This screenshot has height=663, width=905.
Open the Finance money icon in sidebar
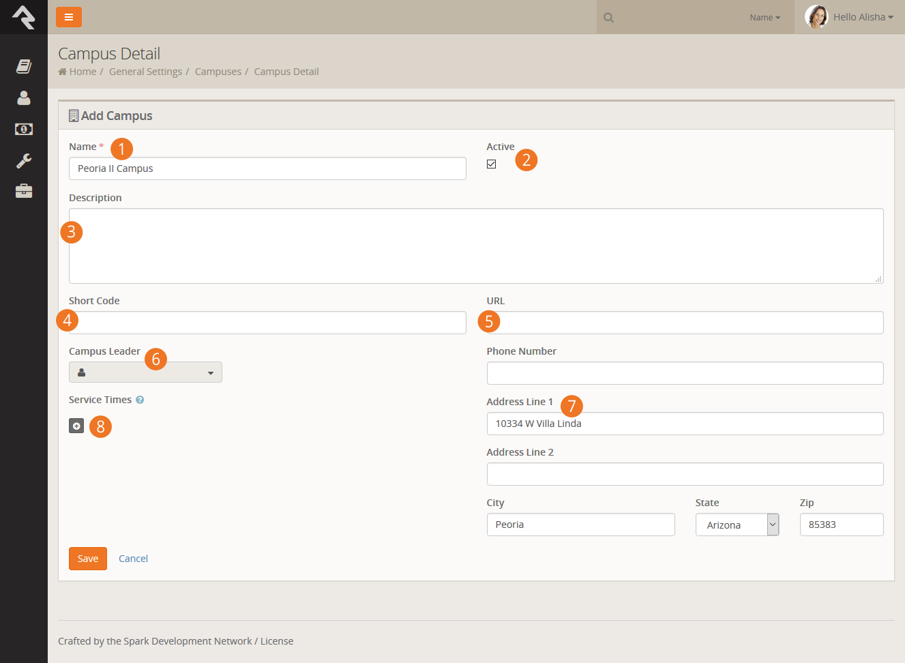tap(24, 129)
